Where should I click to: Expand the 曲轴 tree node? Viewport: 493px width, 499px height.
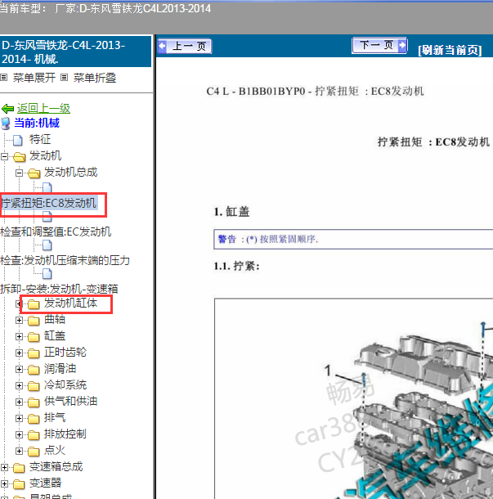(x=19, y=320)
